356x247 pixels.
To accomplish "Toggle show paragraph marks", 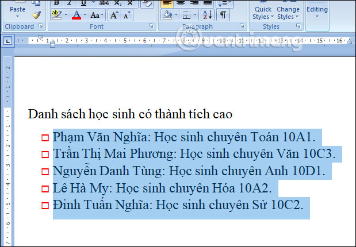I will 223,15.
